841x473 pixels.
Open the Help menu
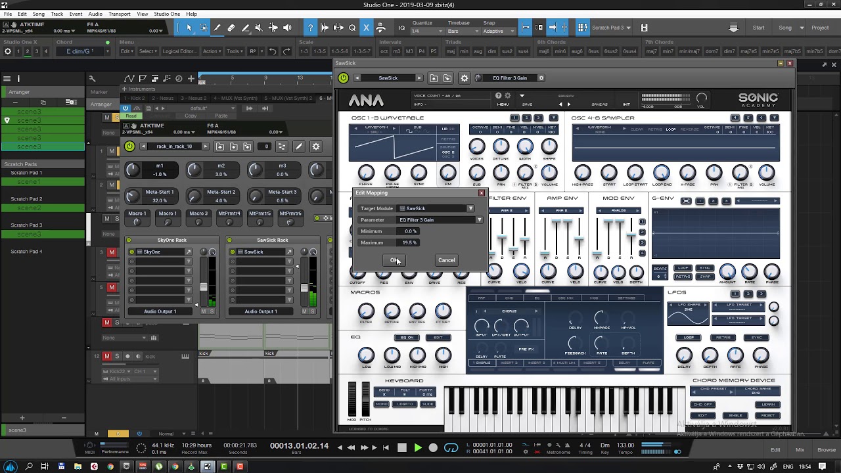click(x=191, y=14)
